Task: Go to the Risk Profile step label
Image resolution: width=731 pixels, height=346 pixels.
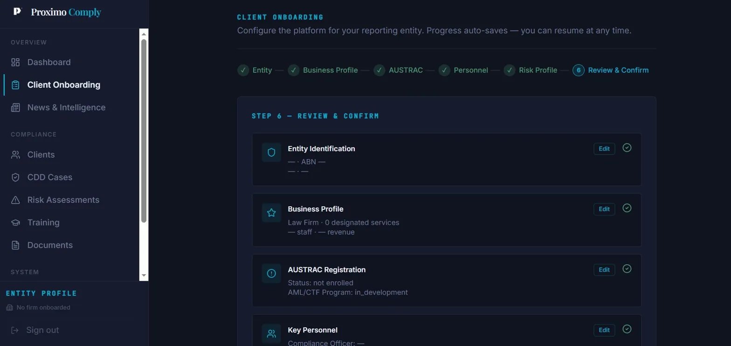Action: tap(538, 70)
